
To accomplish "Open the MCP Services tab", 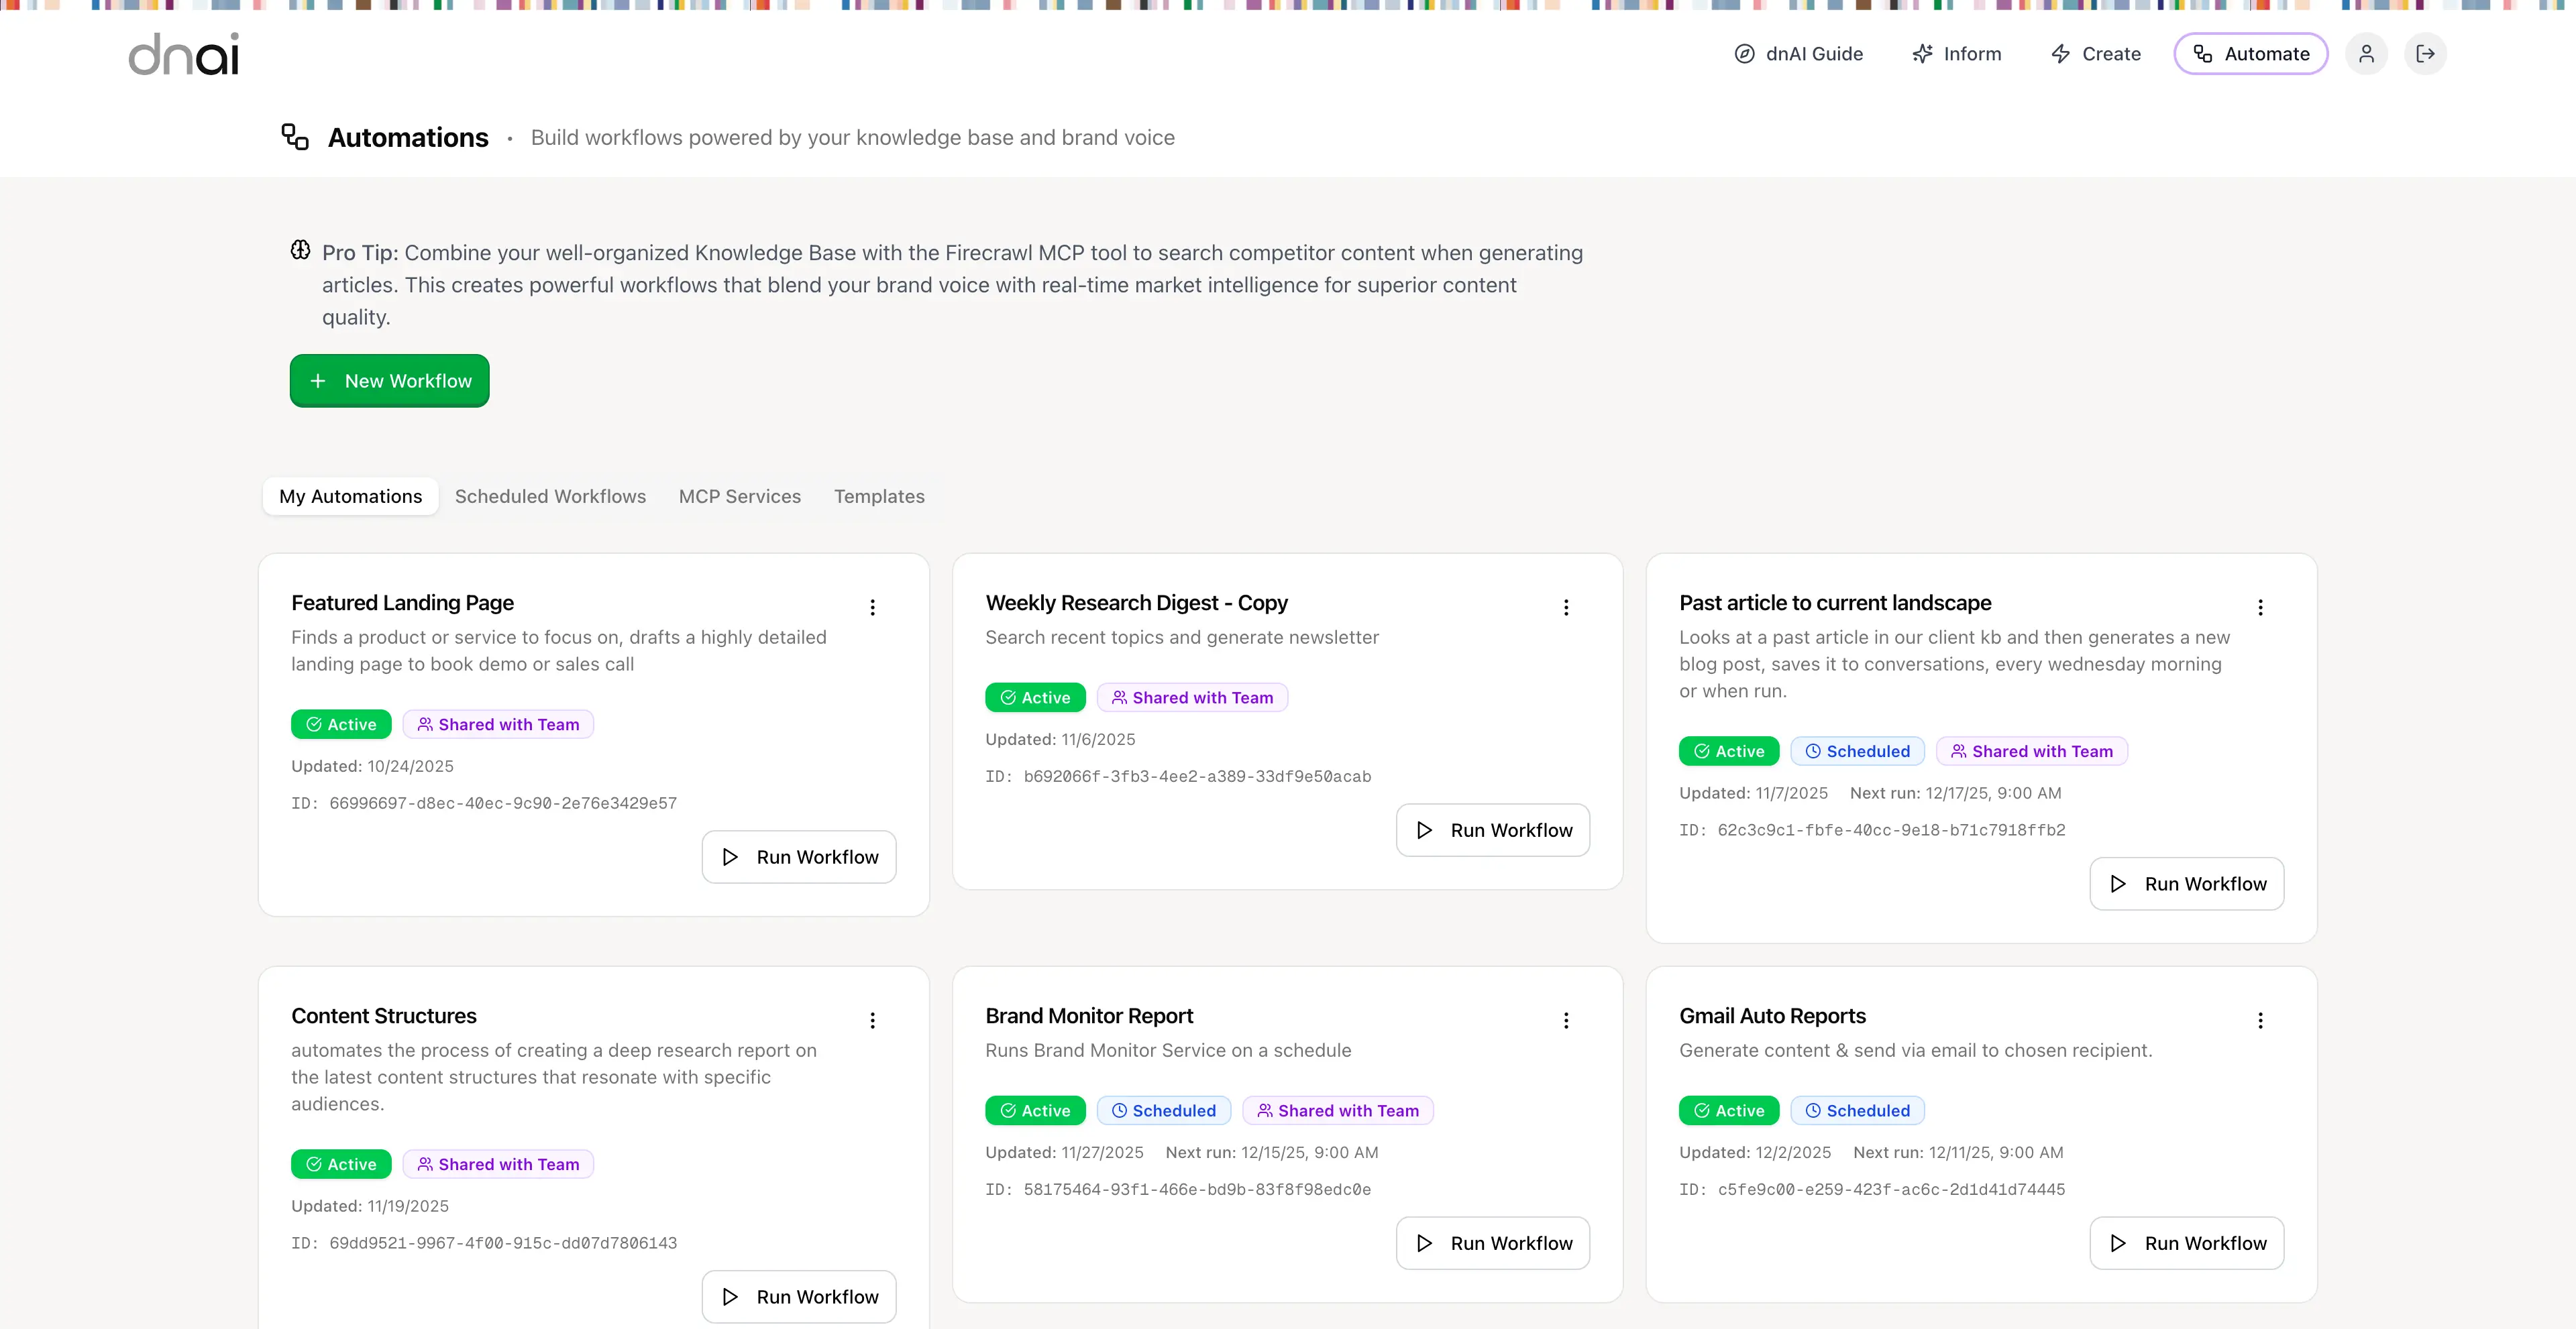I will [x=739, y=496].
